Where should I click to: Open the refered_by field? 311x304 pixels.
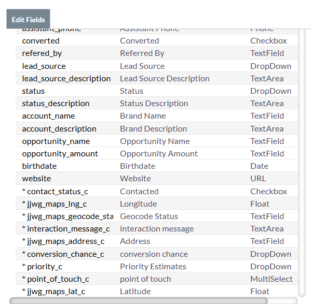(x=42, y=53)
